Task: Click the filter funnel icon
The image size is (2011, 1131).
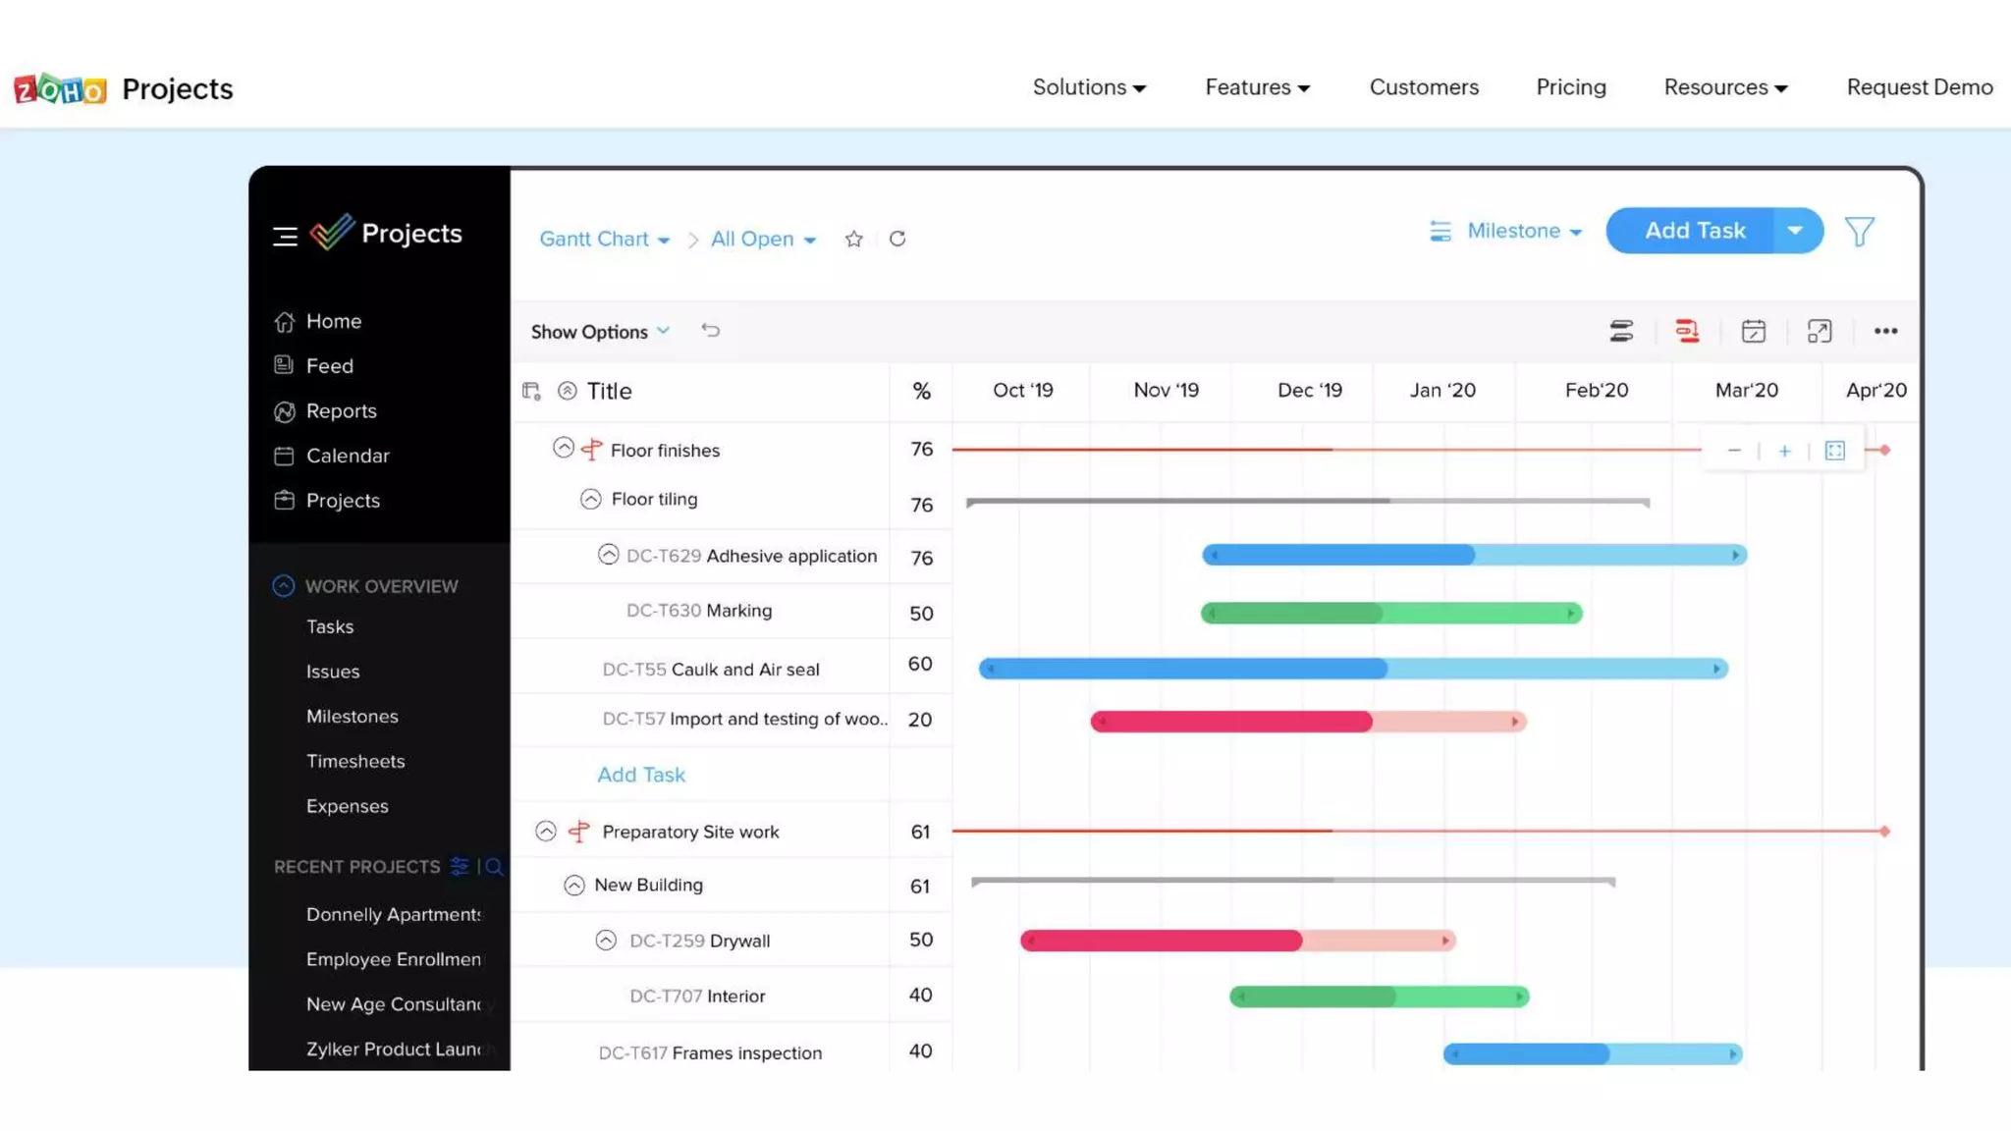Action: tap(1859, 232)
